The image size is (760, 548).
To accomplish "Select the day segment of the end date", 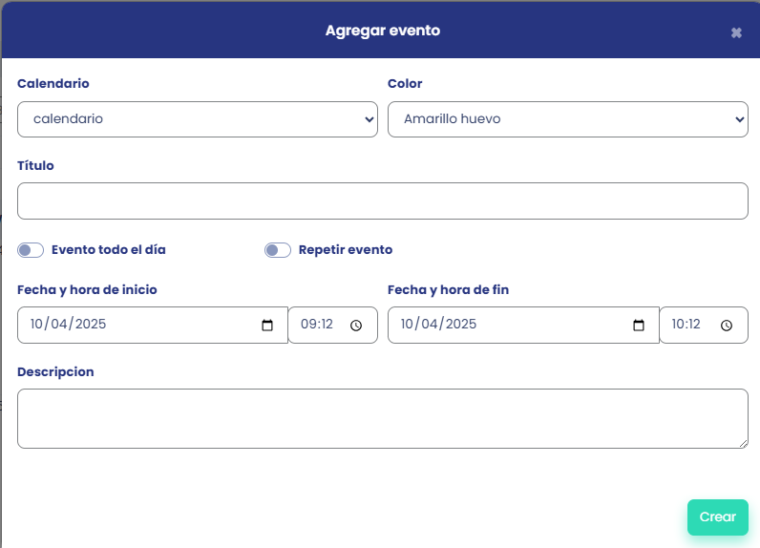I will point(409,325).
